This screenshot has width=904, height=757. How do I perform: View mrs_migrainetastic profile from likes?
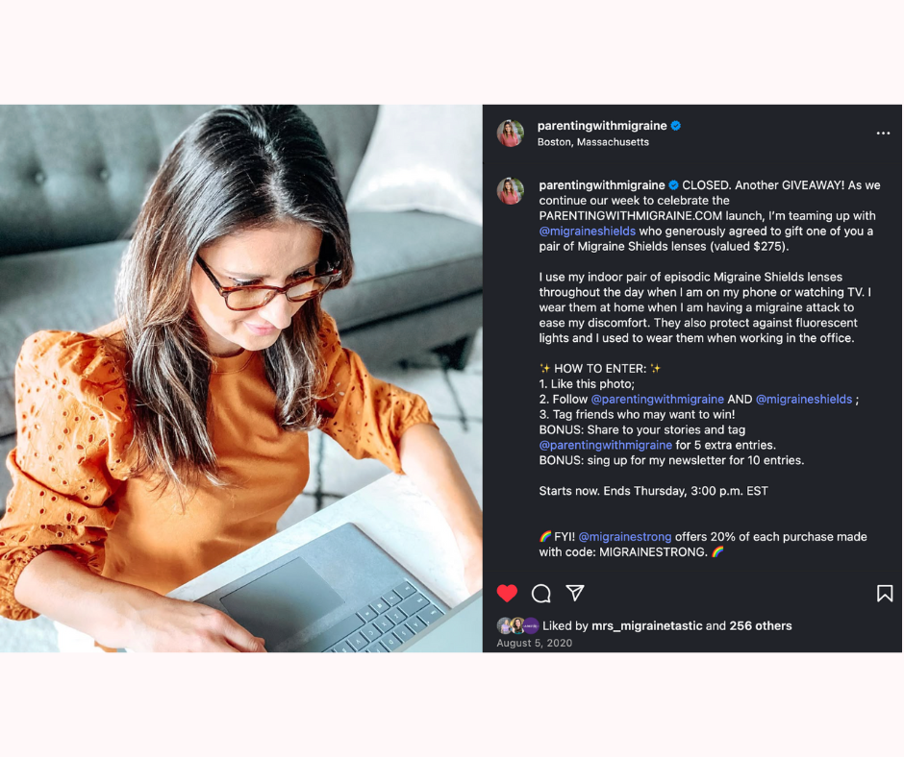(647, 625)
